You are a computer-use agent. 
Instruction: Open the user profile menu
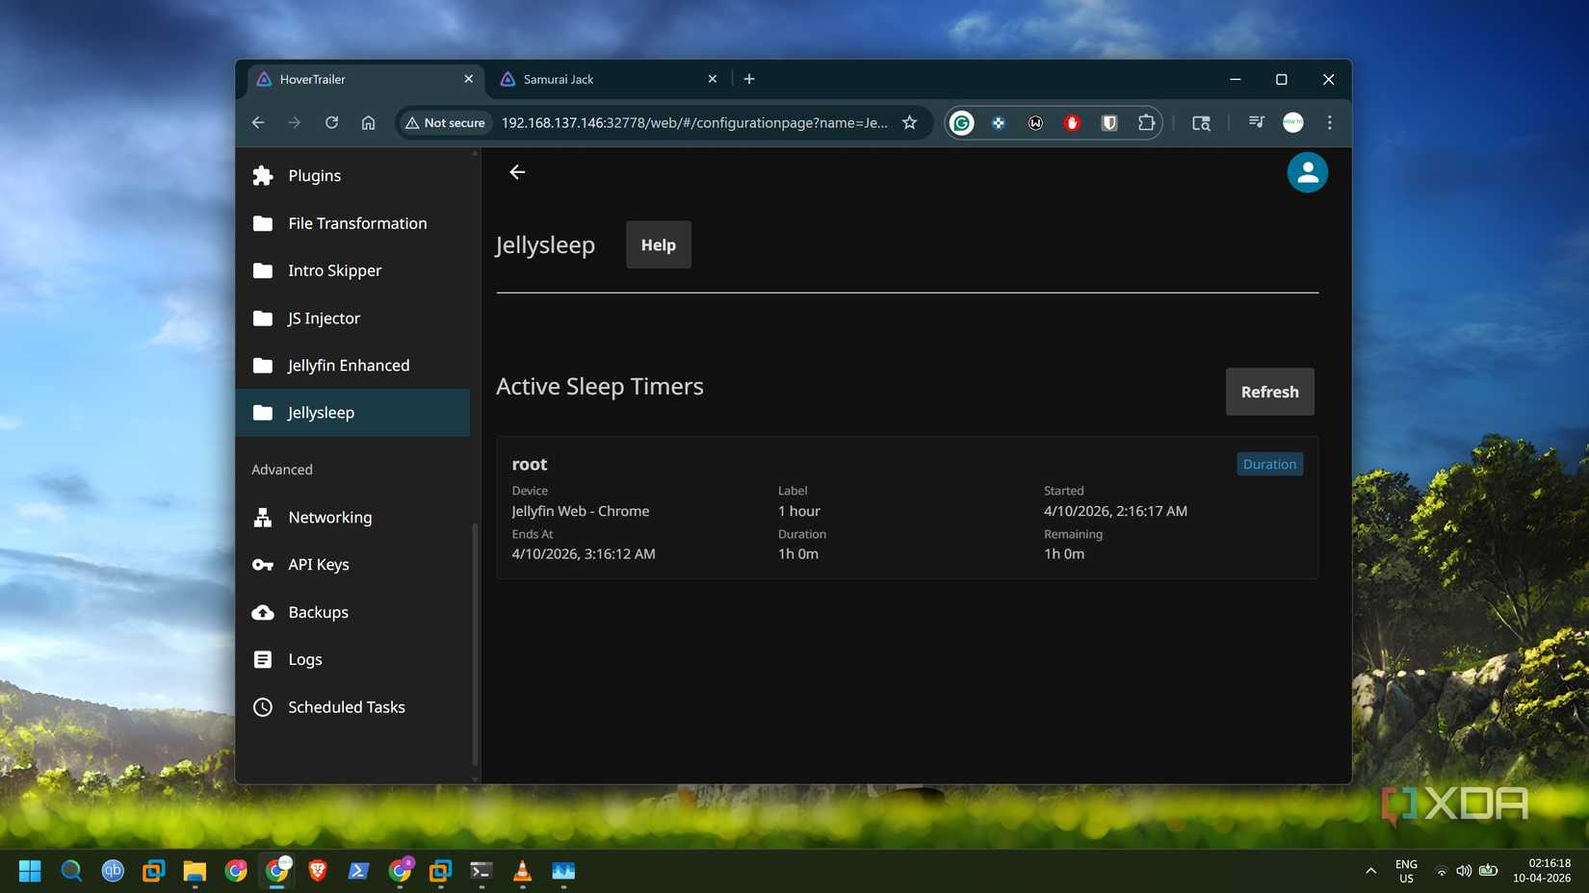(1307, 172)
